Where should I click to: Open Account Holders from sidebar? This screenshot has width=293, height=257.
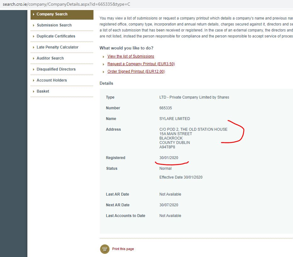pos(52,80)
